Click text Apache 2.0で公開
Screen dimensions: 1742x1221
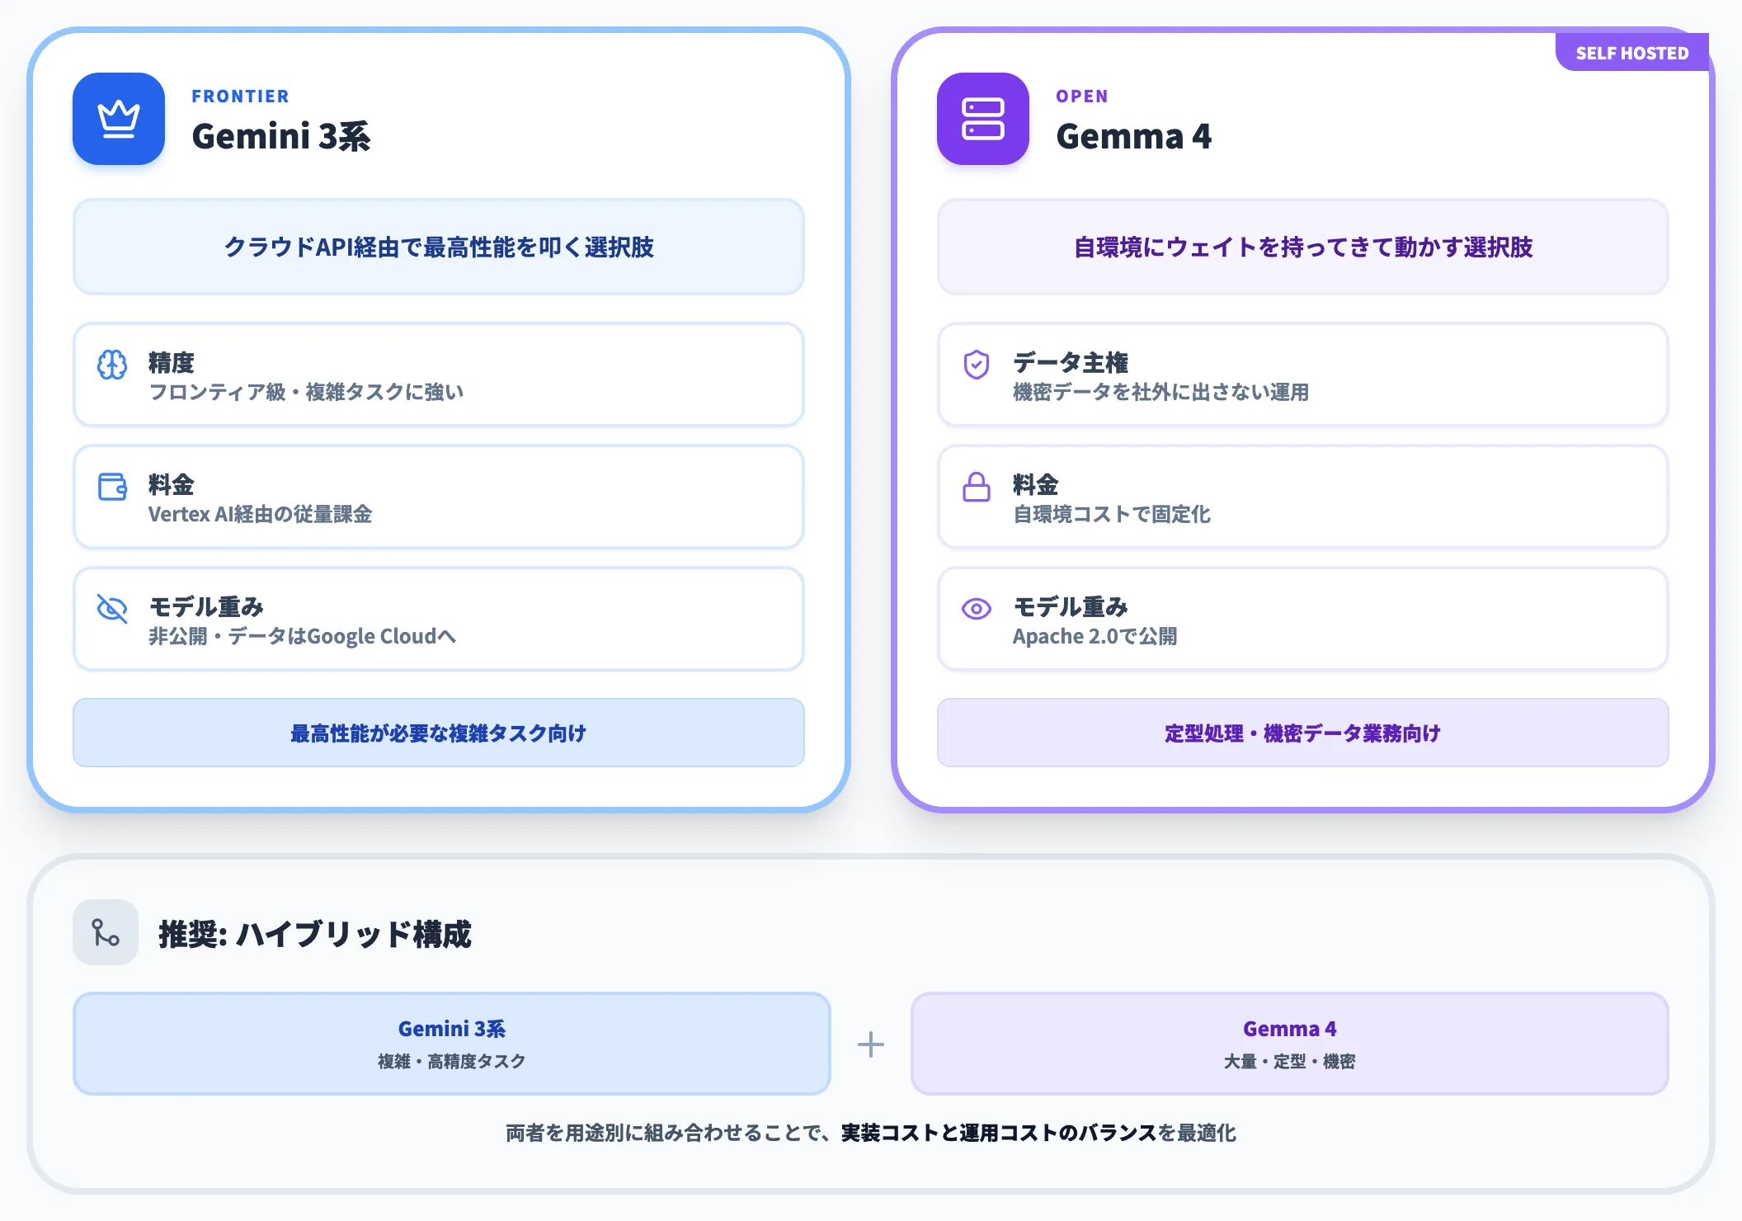point(1095,636)
